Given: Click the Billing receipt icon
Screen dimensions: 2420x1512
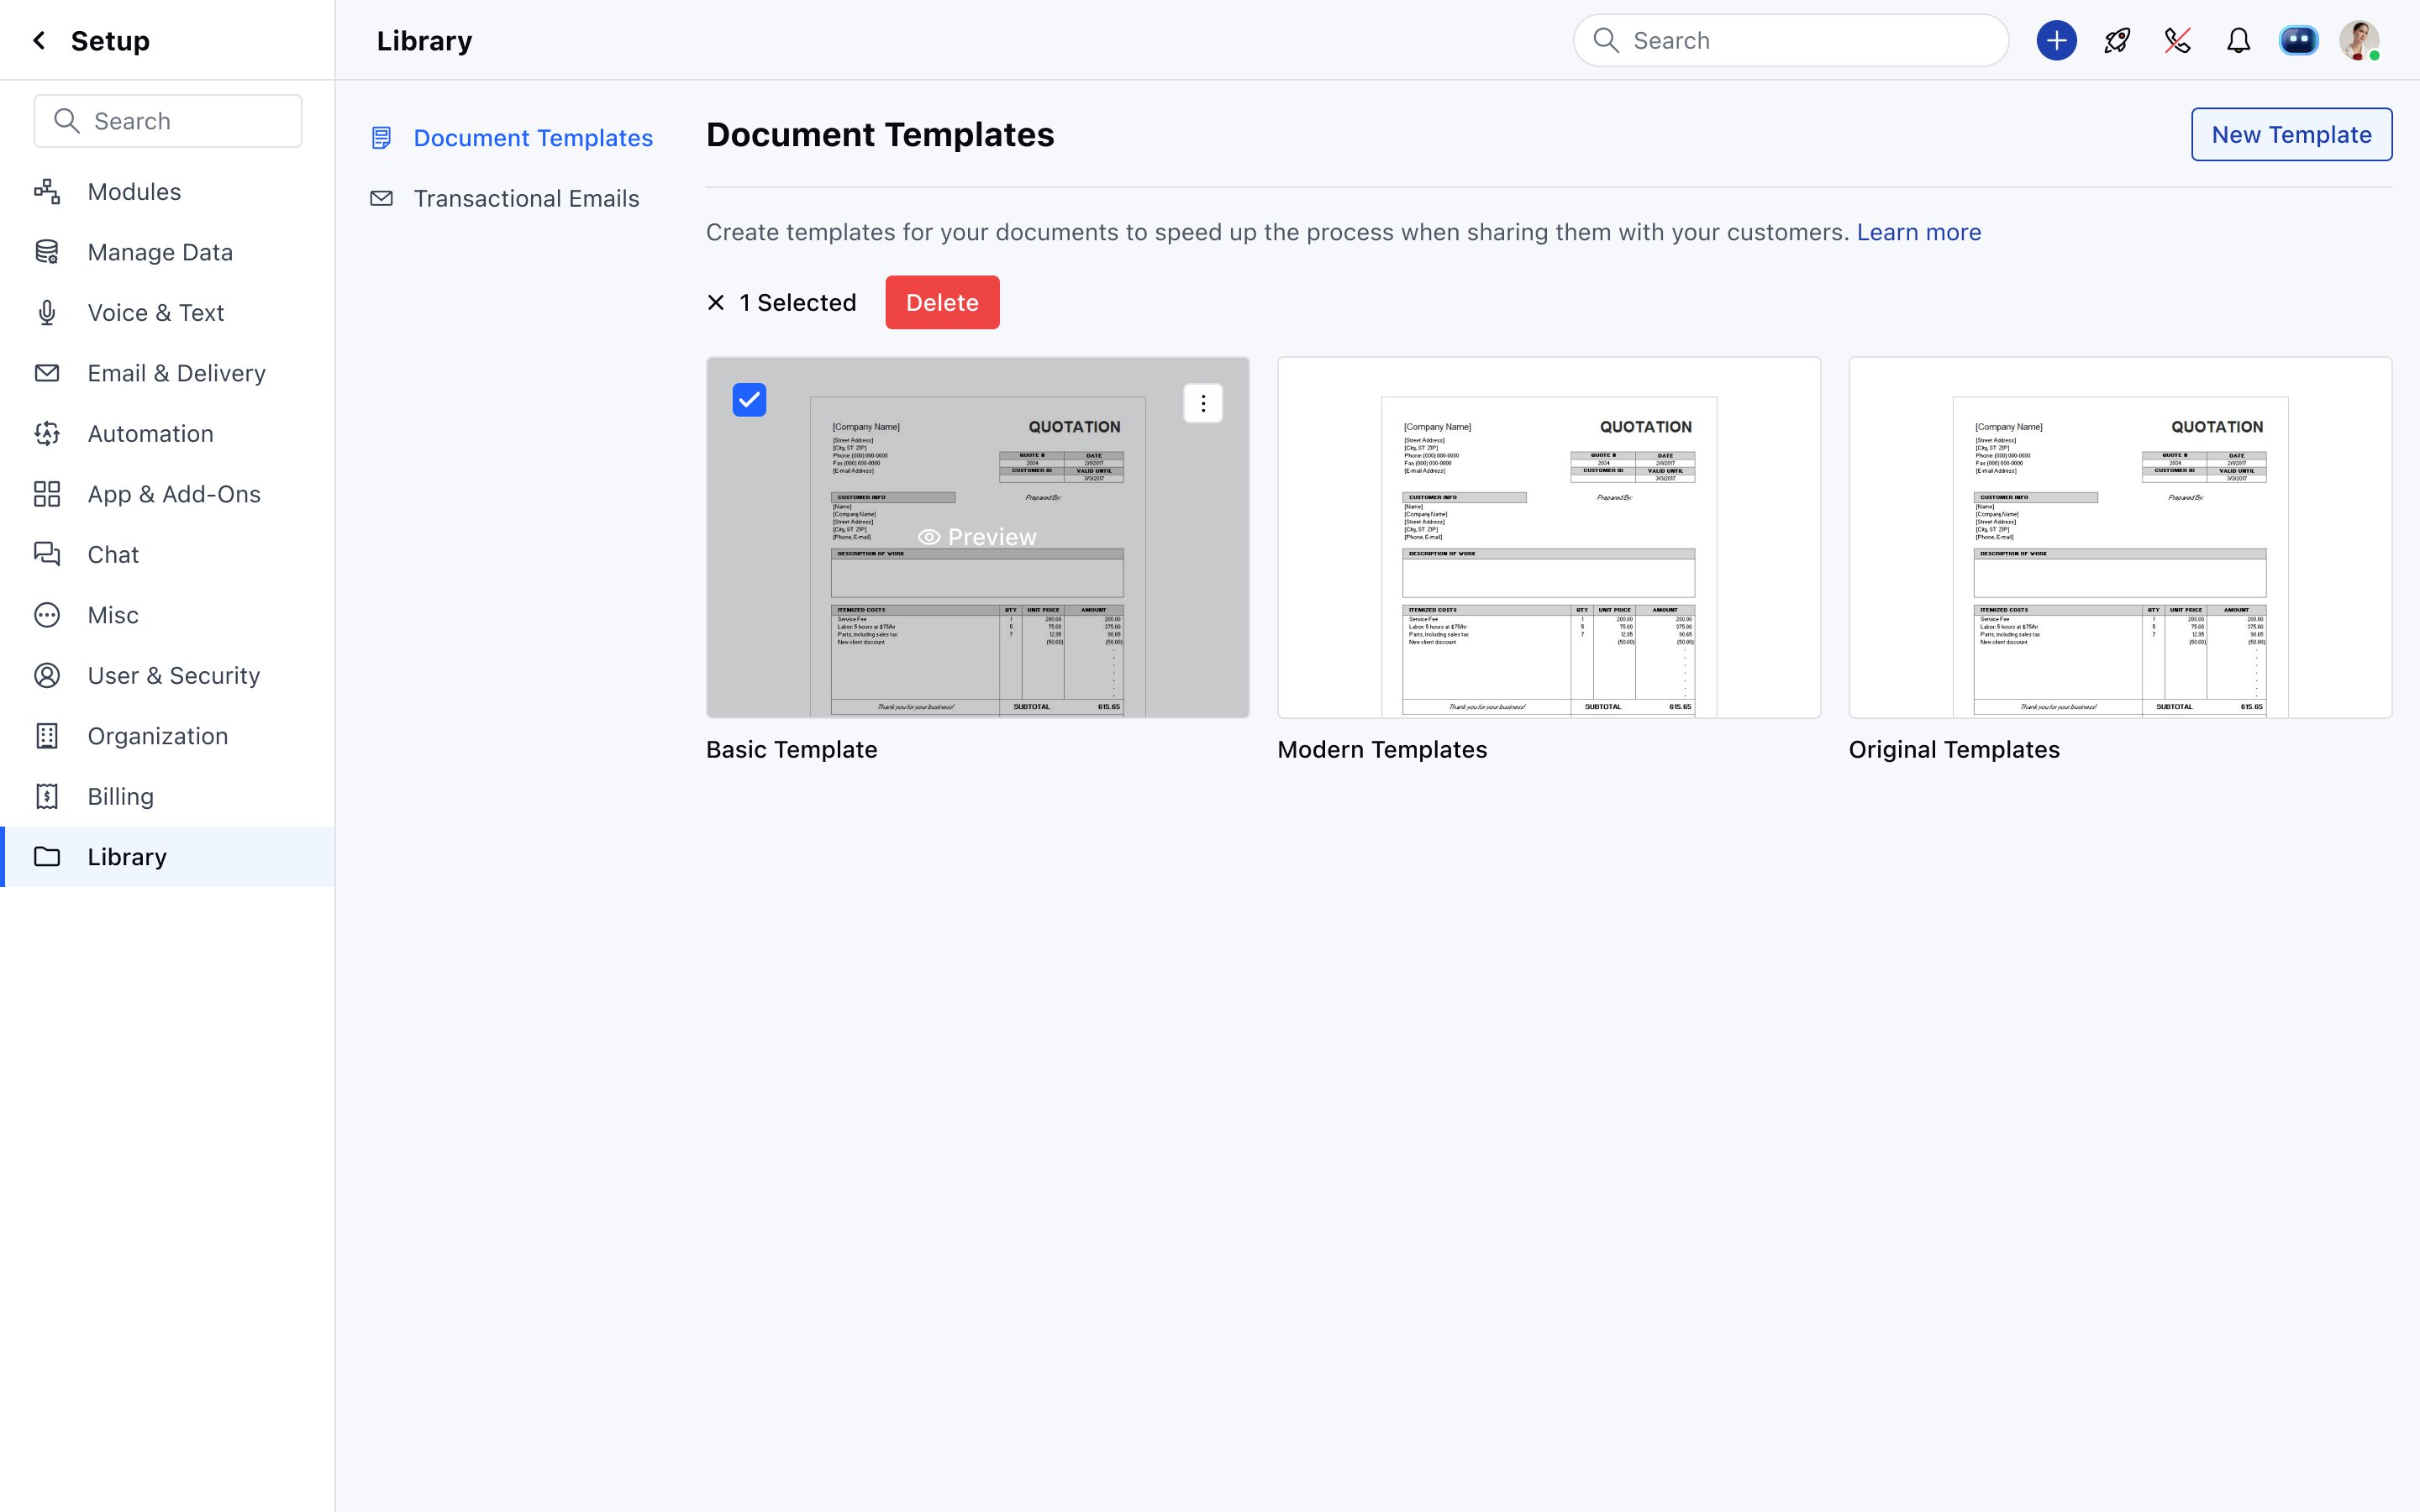Looking at the screenshot, I should pos(47,796).
